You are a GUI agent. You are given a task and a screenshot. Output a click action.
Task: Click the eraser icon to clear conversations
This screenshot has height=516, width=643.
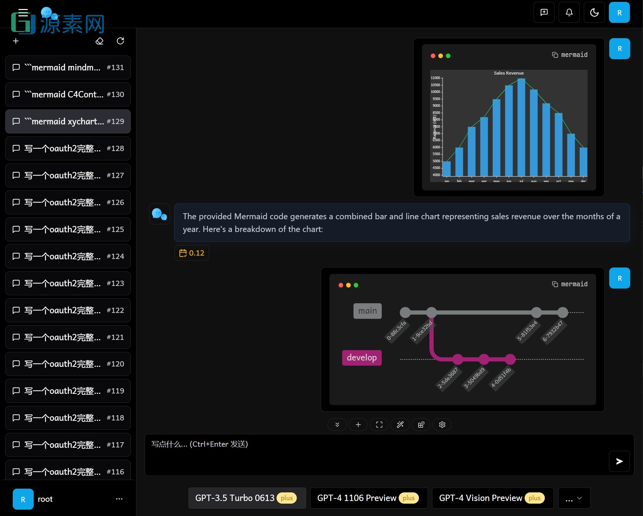(99, 41)
